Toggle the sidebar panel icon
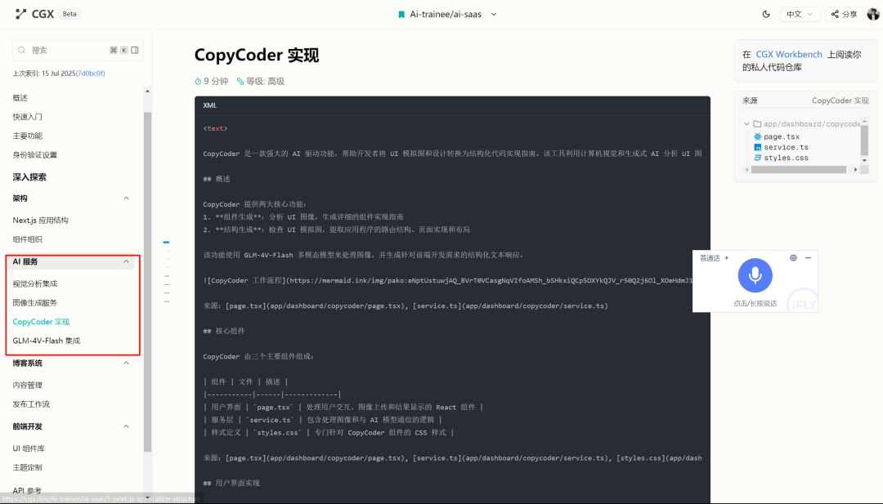The image size is (883, 504). pos(135,50)
